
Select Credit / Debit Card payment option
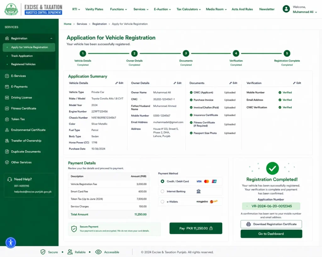(x=163, y=181)
